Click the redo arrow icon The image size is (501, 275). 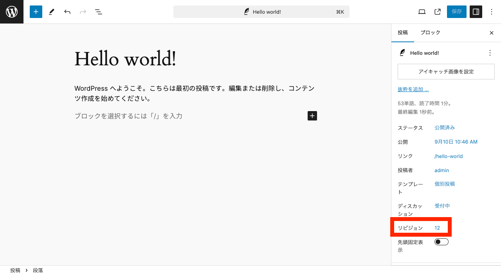pos(83,12)
